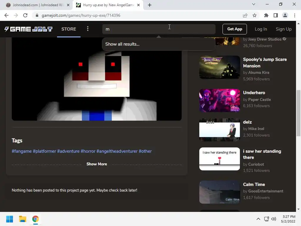
Task: Open the #adventure tag
Action: [x=68, y=151]
